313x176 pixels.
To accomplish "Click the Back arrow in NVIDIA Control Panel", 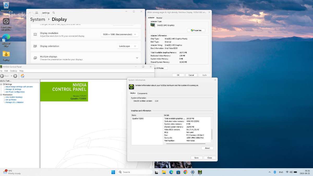I will coord(2,76).
